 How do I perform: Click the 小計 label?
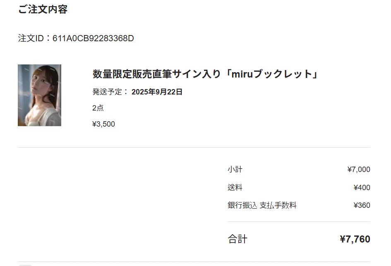pyautogui.click(x=235, y=169)
